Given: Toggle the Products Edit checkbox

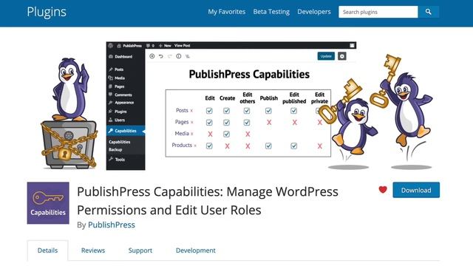Looking at the screenshot, I should (209, 146).
